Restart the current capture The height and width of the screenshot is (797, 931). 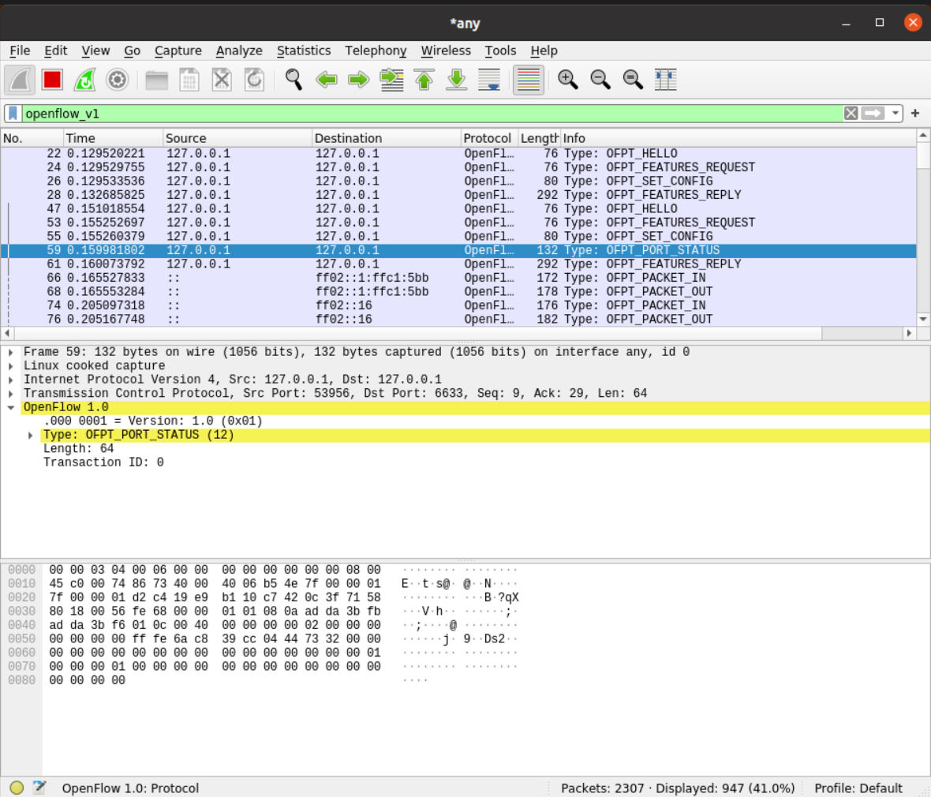click(85, 80)
